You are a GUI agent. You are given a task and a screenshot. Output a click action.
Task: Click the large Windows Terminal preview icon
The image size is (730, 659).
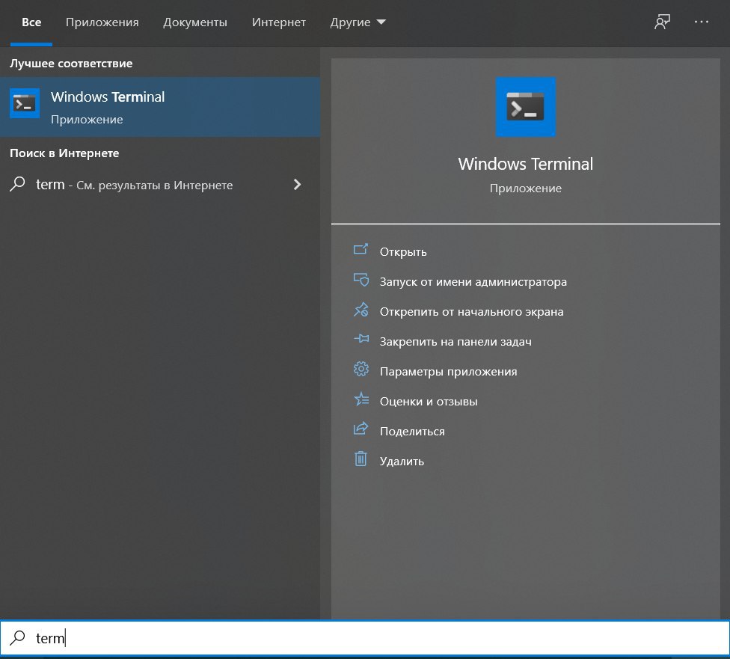pyautogui.click(x=525, y=107)
